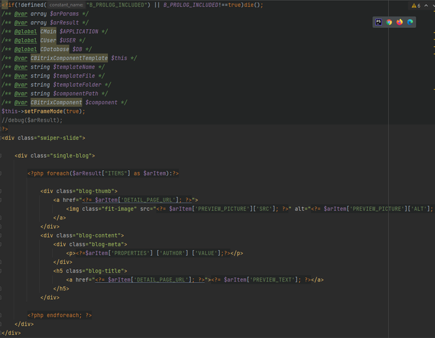Click DETAIL_PAGE_URL in the blog-title link
The width and height of the screenshot is (435, 338).
(161, 280)
